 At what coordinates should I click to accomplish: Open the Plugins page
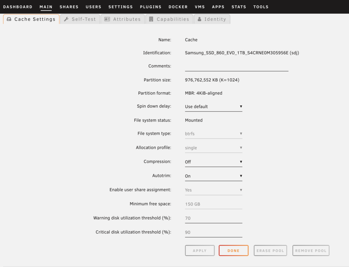151,7
